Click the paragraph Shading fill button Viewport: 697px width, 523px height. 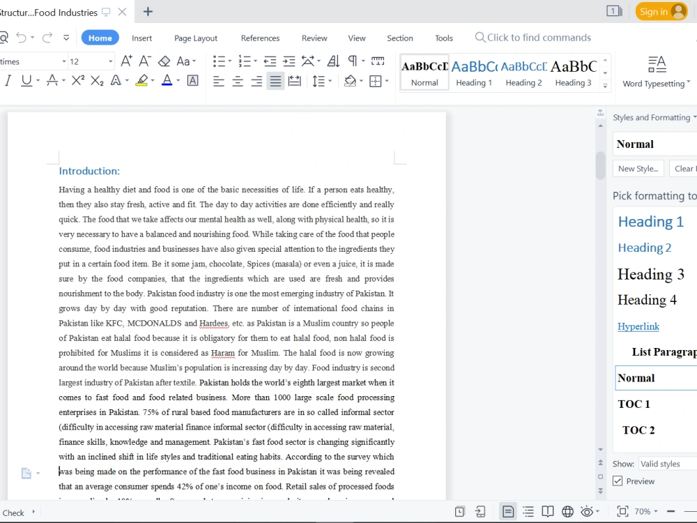click(351, 81)
